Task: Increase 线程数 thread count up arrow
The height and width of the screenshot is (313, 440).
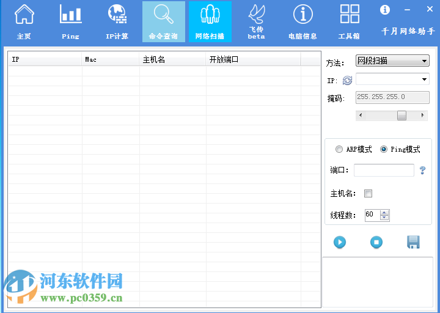Action: (x=384, y=213)
